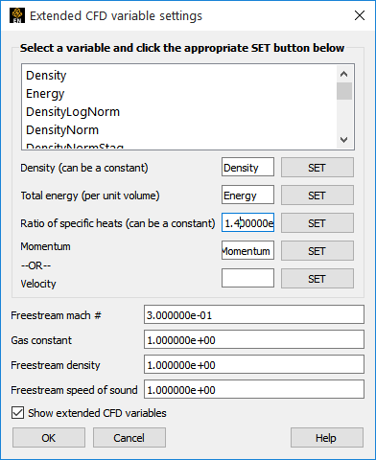
Task: Close the Extended CFD variable settings dialog
Action: (360, 15)
